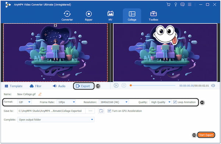Play the collage preview

[x=116, y=85]
